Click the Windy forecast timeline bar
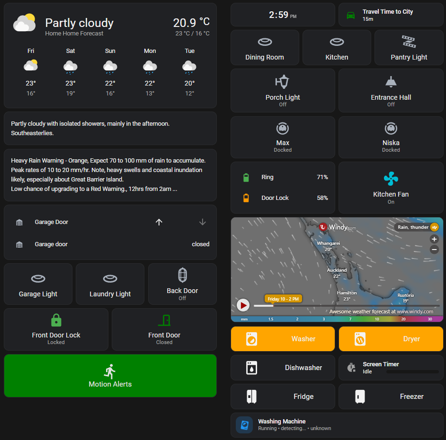The height and width of the screenshot is (440, 446). (x=347, y=306)
